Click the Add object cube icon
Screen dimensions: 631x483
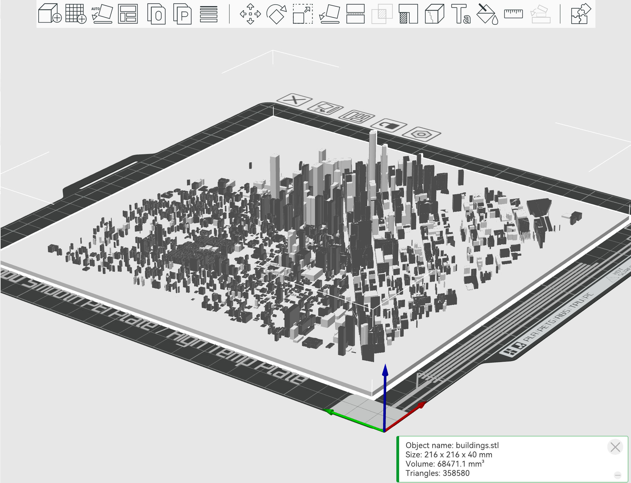pyautogui.click(x=50, y=14)
